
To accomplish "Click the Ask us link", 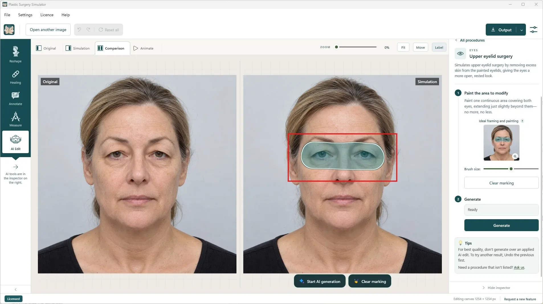I will pos(519,267).
